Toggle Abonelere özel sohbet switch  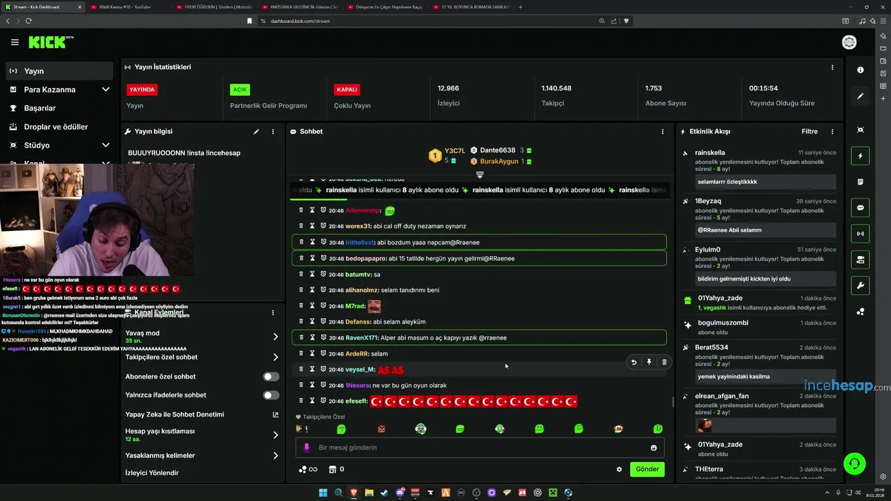(271, 376)
